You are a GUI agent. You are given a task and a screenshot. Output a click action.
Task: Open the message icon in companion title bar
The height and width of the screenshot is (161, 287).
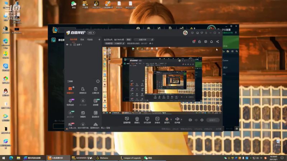pos(192,33)
